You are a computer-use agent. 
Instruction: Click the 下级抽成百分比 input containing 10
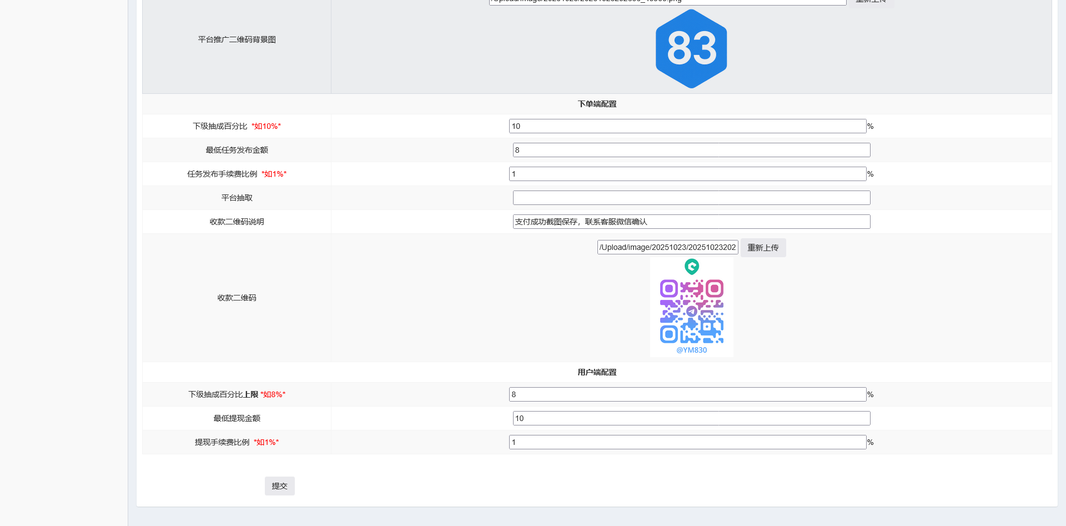point(687,126)
